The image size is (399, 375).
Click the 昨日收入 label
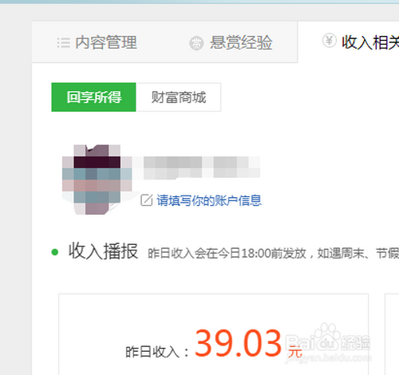[x=157, y=352]
